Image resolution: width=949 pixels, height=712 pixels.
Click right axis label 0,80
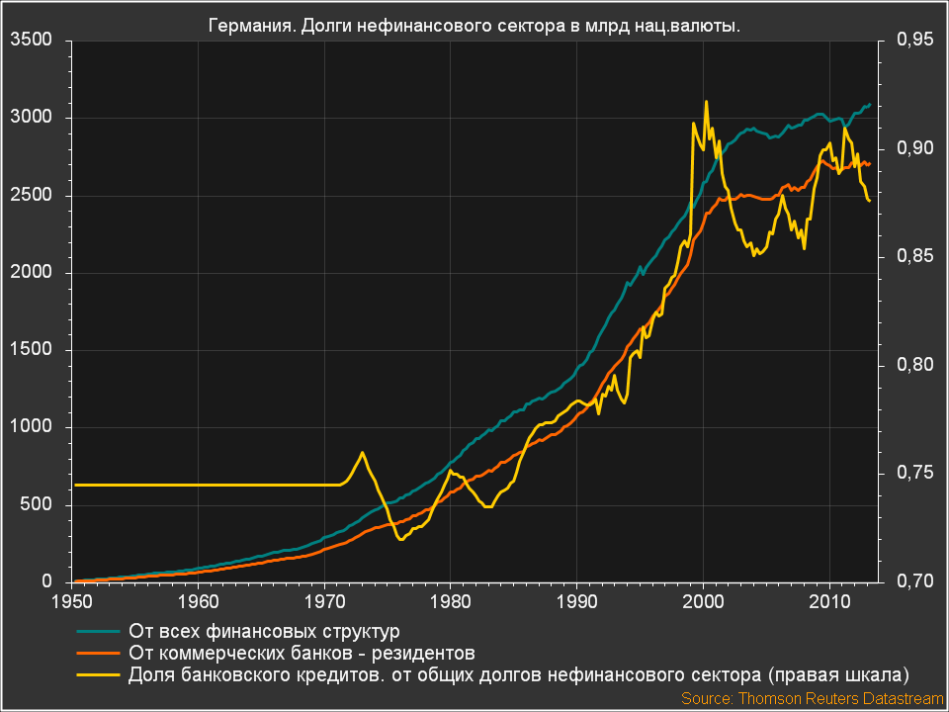point(914,365)
